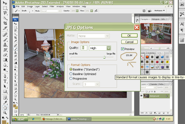
Task: Expand the Scans dropdown showing 3
Action: click(x=97, y=84)
